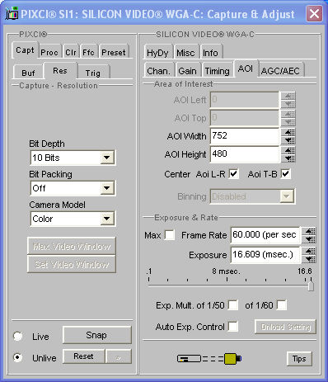
Task: Open the Timing tab
Action: 218,71
